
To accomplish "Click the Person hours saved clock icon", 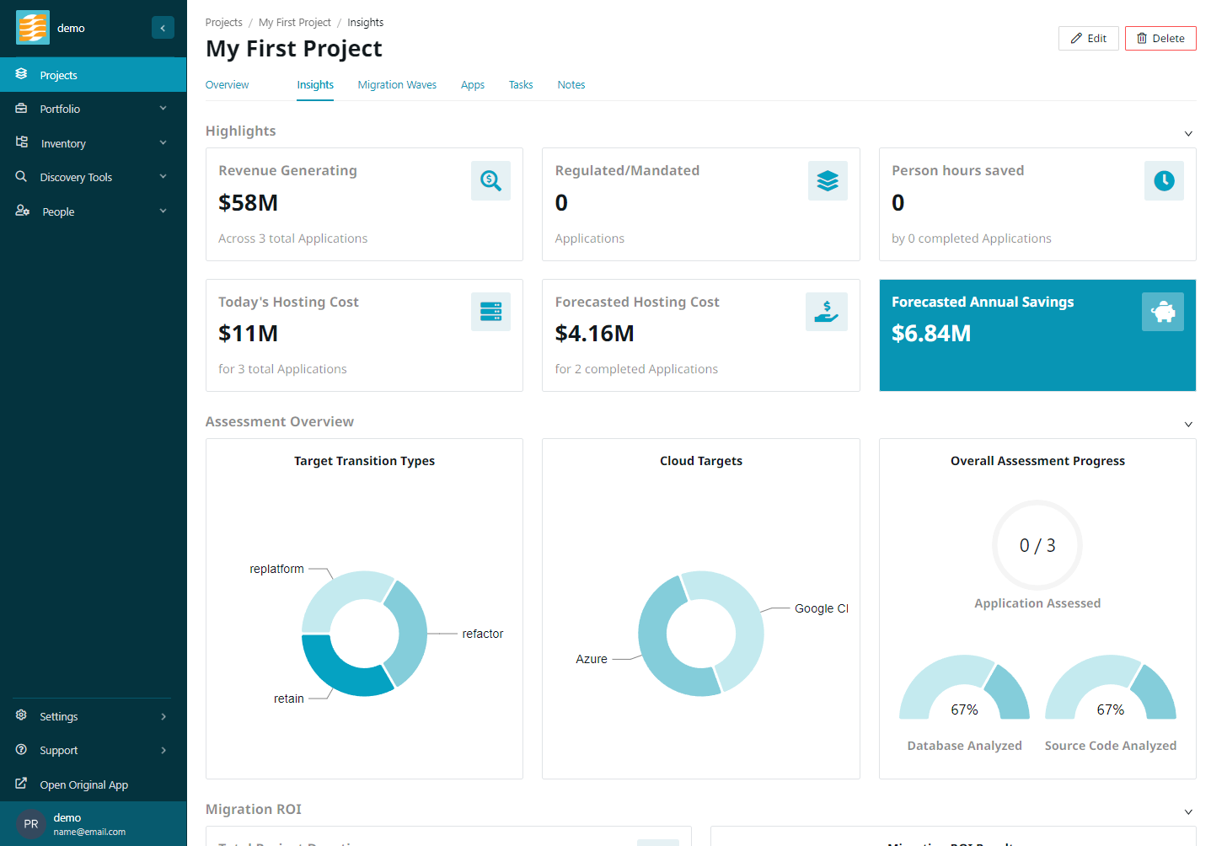I will 1163,181.
